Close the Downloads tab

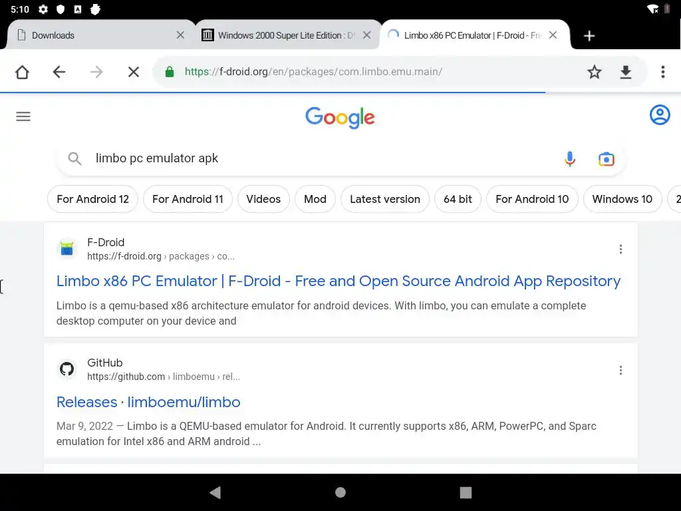180,35
